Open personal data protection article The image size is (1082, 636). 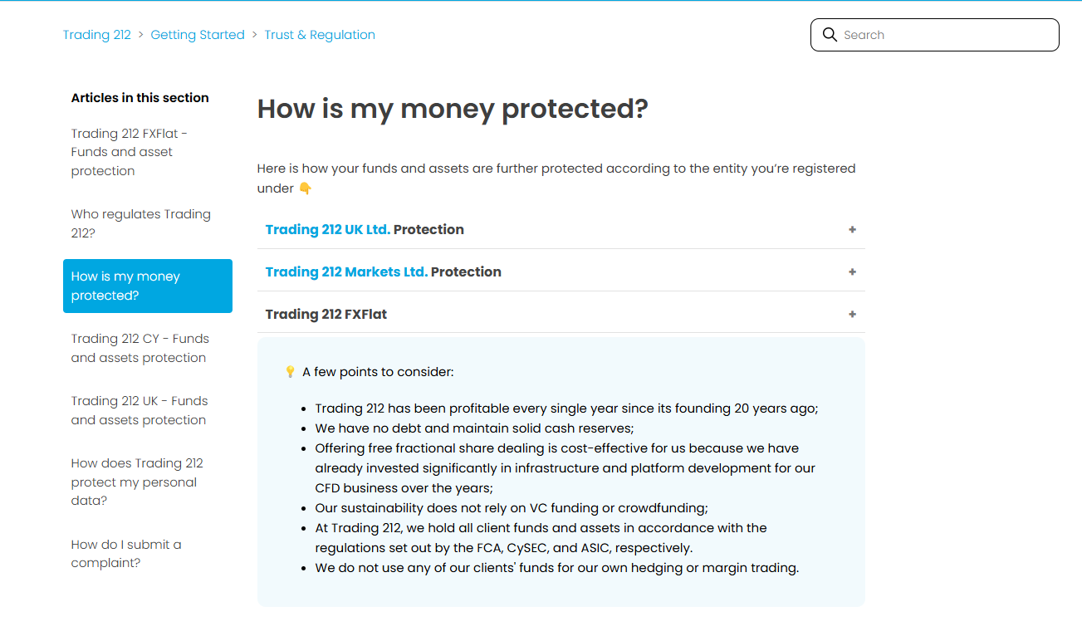137,482
